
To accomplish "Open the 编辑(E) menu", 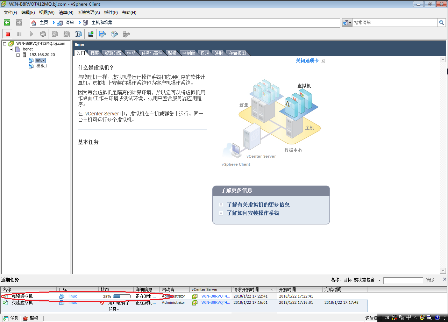I will point(28,13).
